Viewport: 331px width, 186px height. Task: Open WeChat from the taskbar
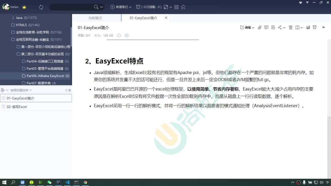pyautogui.click(x=49, y=182)
